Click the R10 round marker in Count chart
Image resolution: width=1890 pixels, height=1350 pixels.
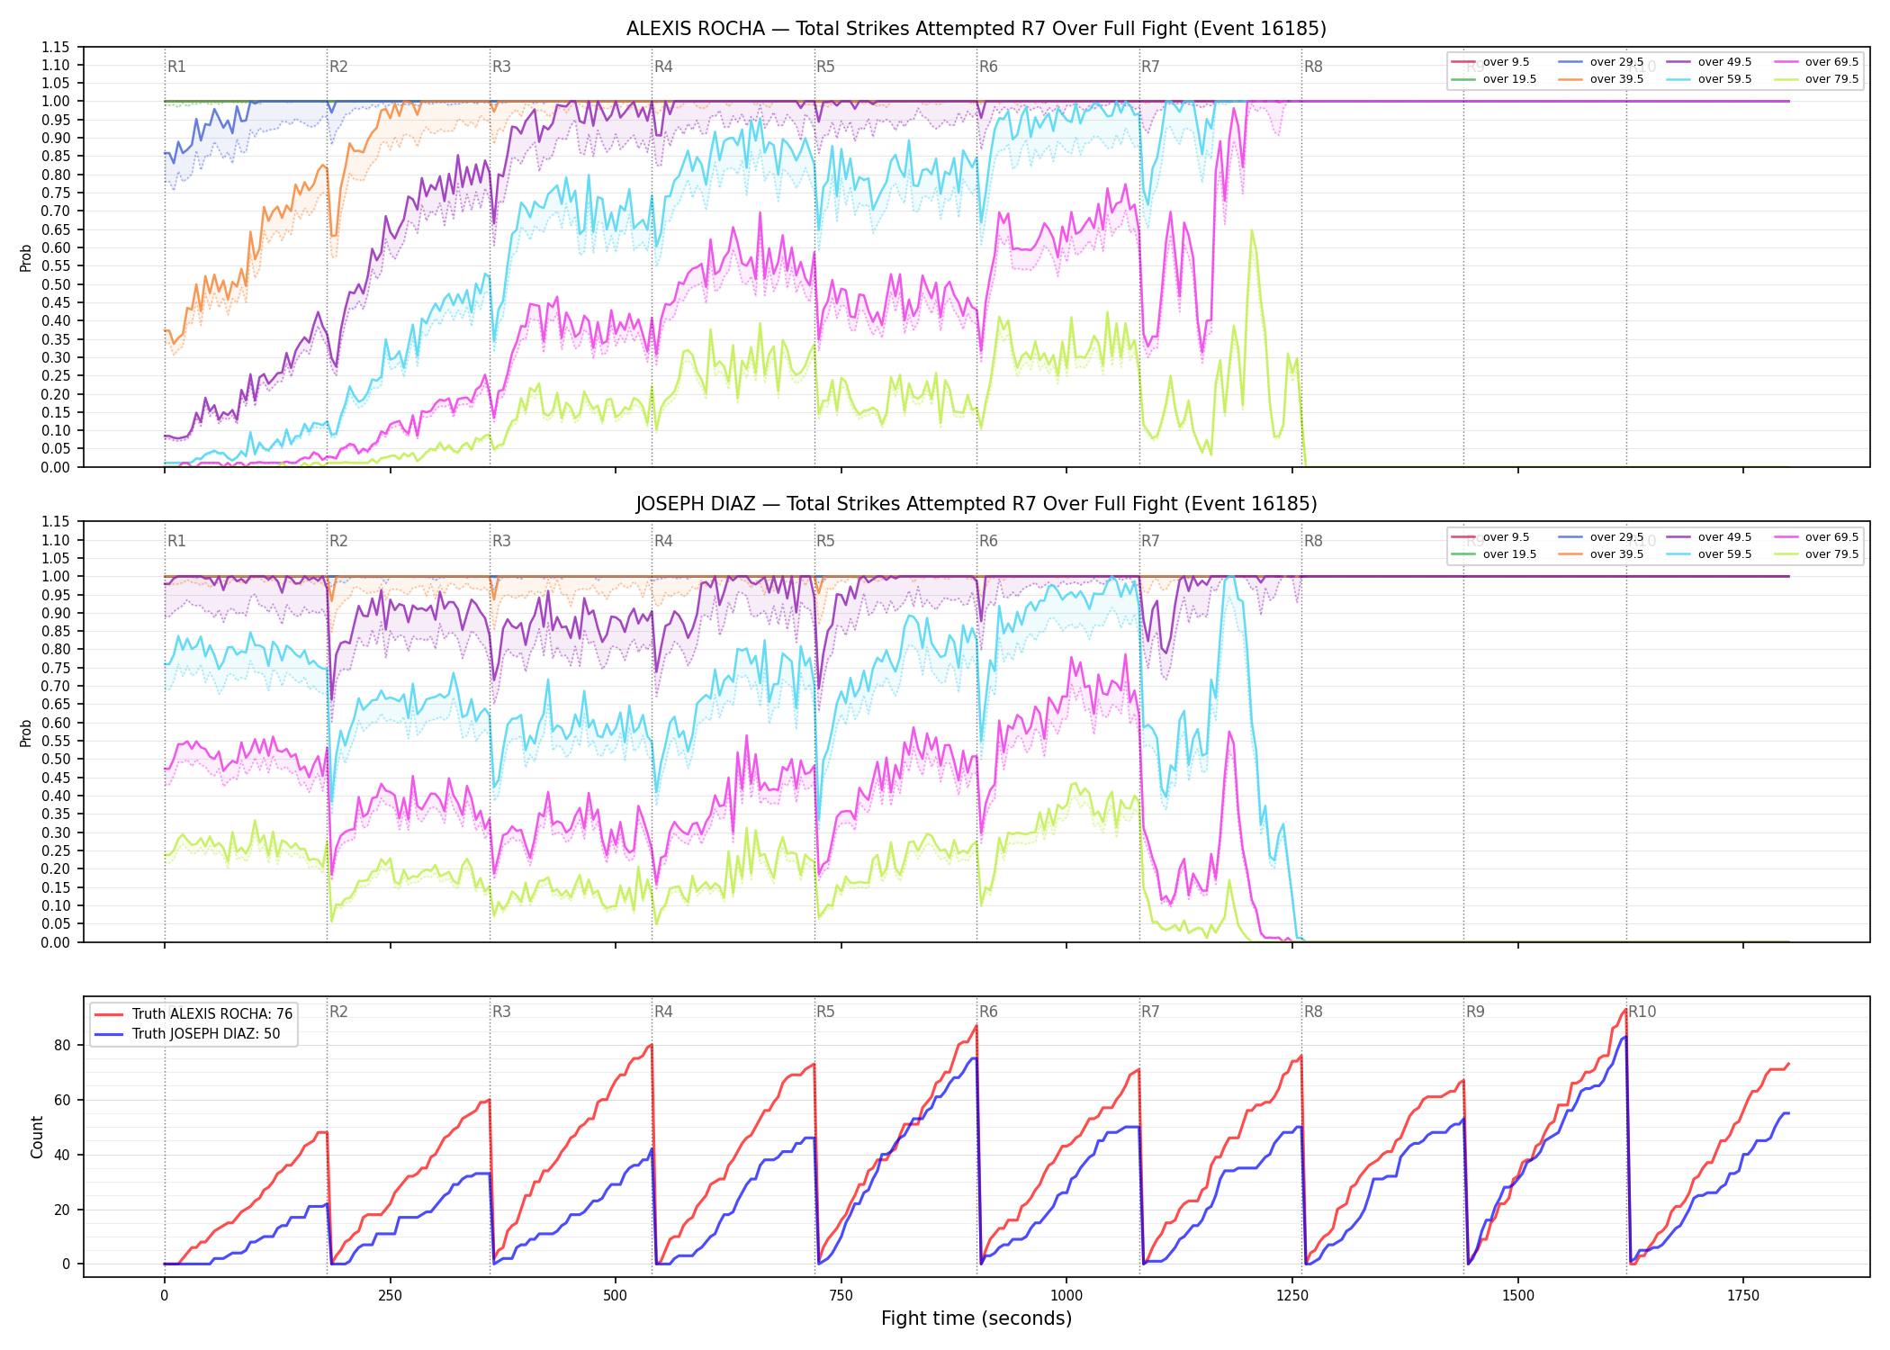[1642, 1012]
